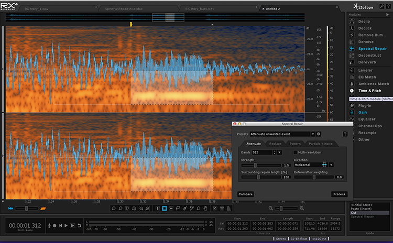Select the lasso selection tool
This screenshot has width=393, height=243.
(178, 208)
